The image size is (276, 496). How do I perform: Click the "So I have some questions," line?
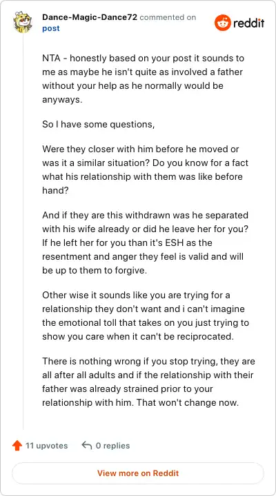(x=98, y=124)
